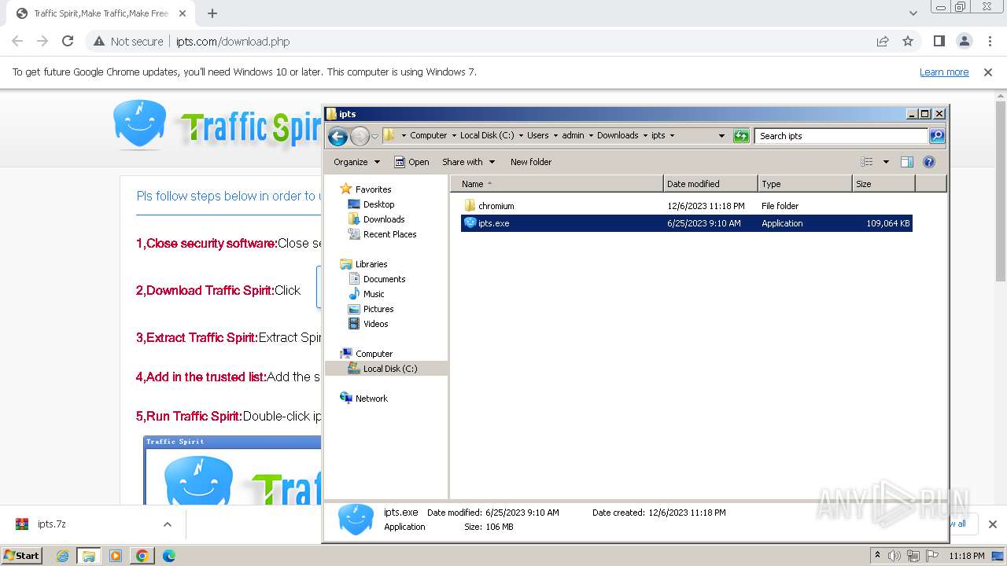1007x566 pixels.
Task: Click Explorer forward navigation arrow
Action: [360, 136]
